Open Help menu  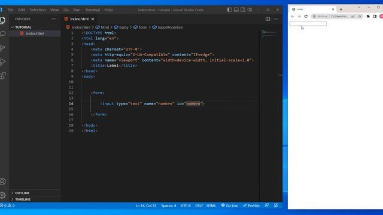coord(108,10)
